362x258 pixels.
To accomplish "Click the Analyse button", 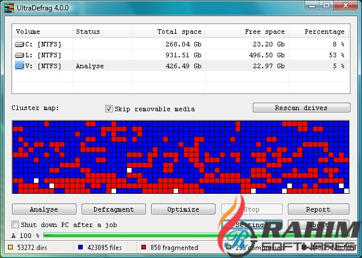I will point(44,209).
